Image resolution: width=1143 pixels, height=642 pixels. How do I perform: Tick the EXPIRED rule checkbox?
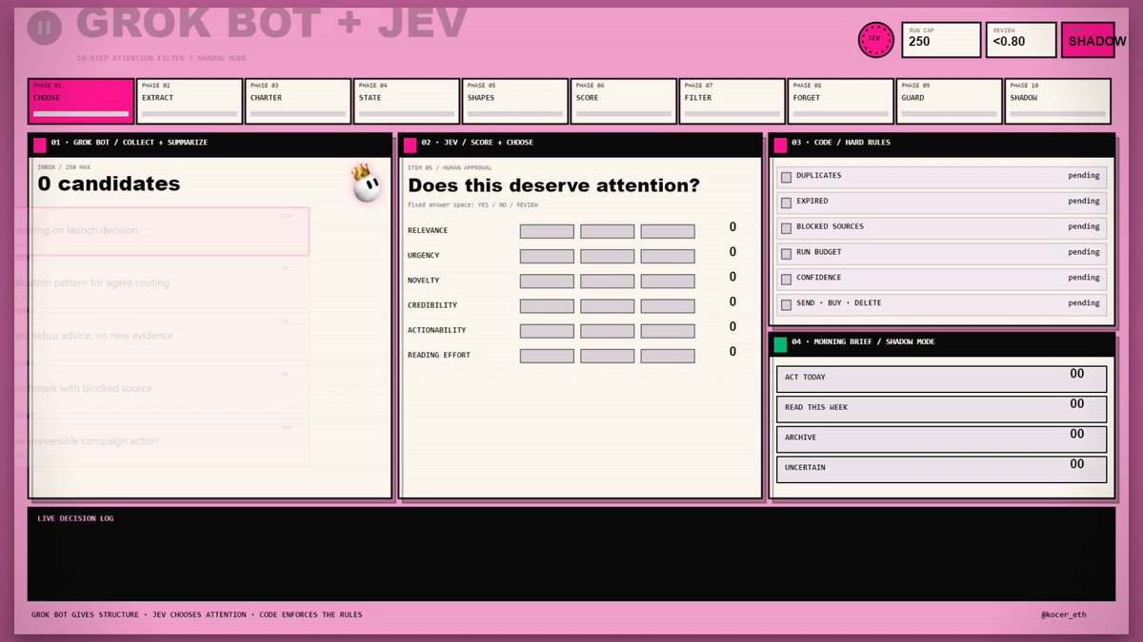coord(786,203)
